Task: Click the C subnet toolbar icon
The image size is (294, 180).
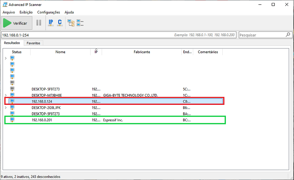Action: (60, 23)
